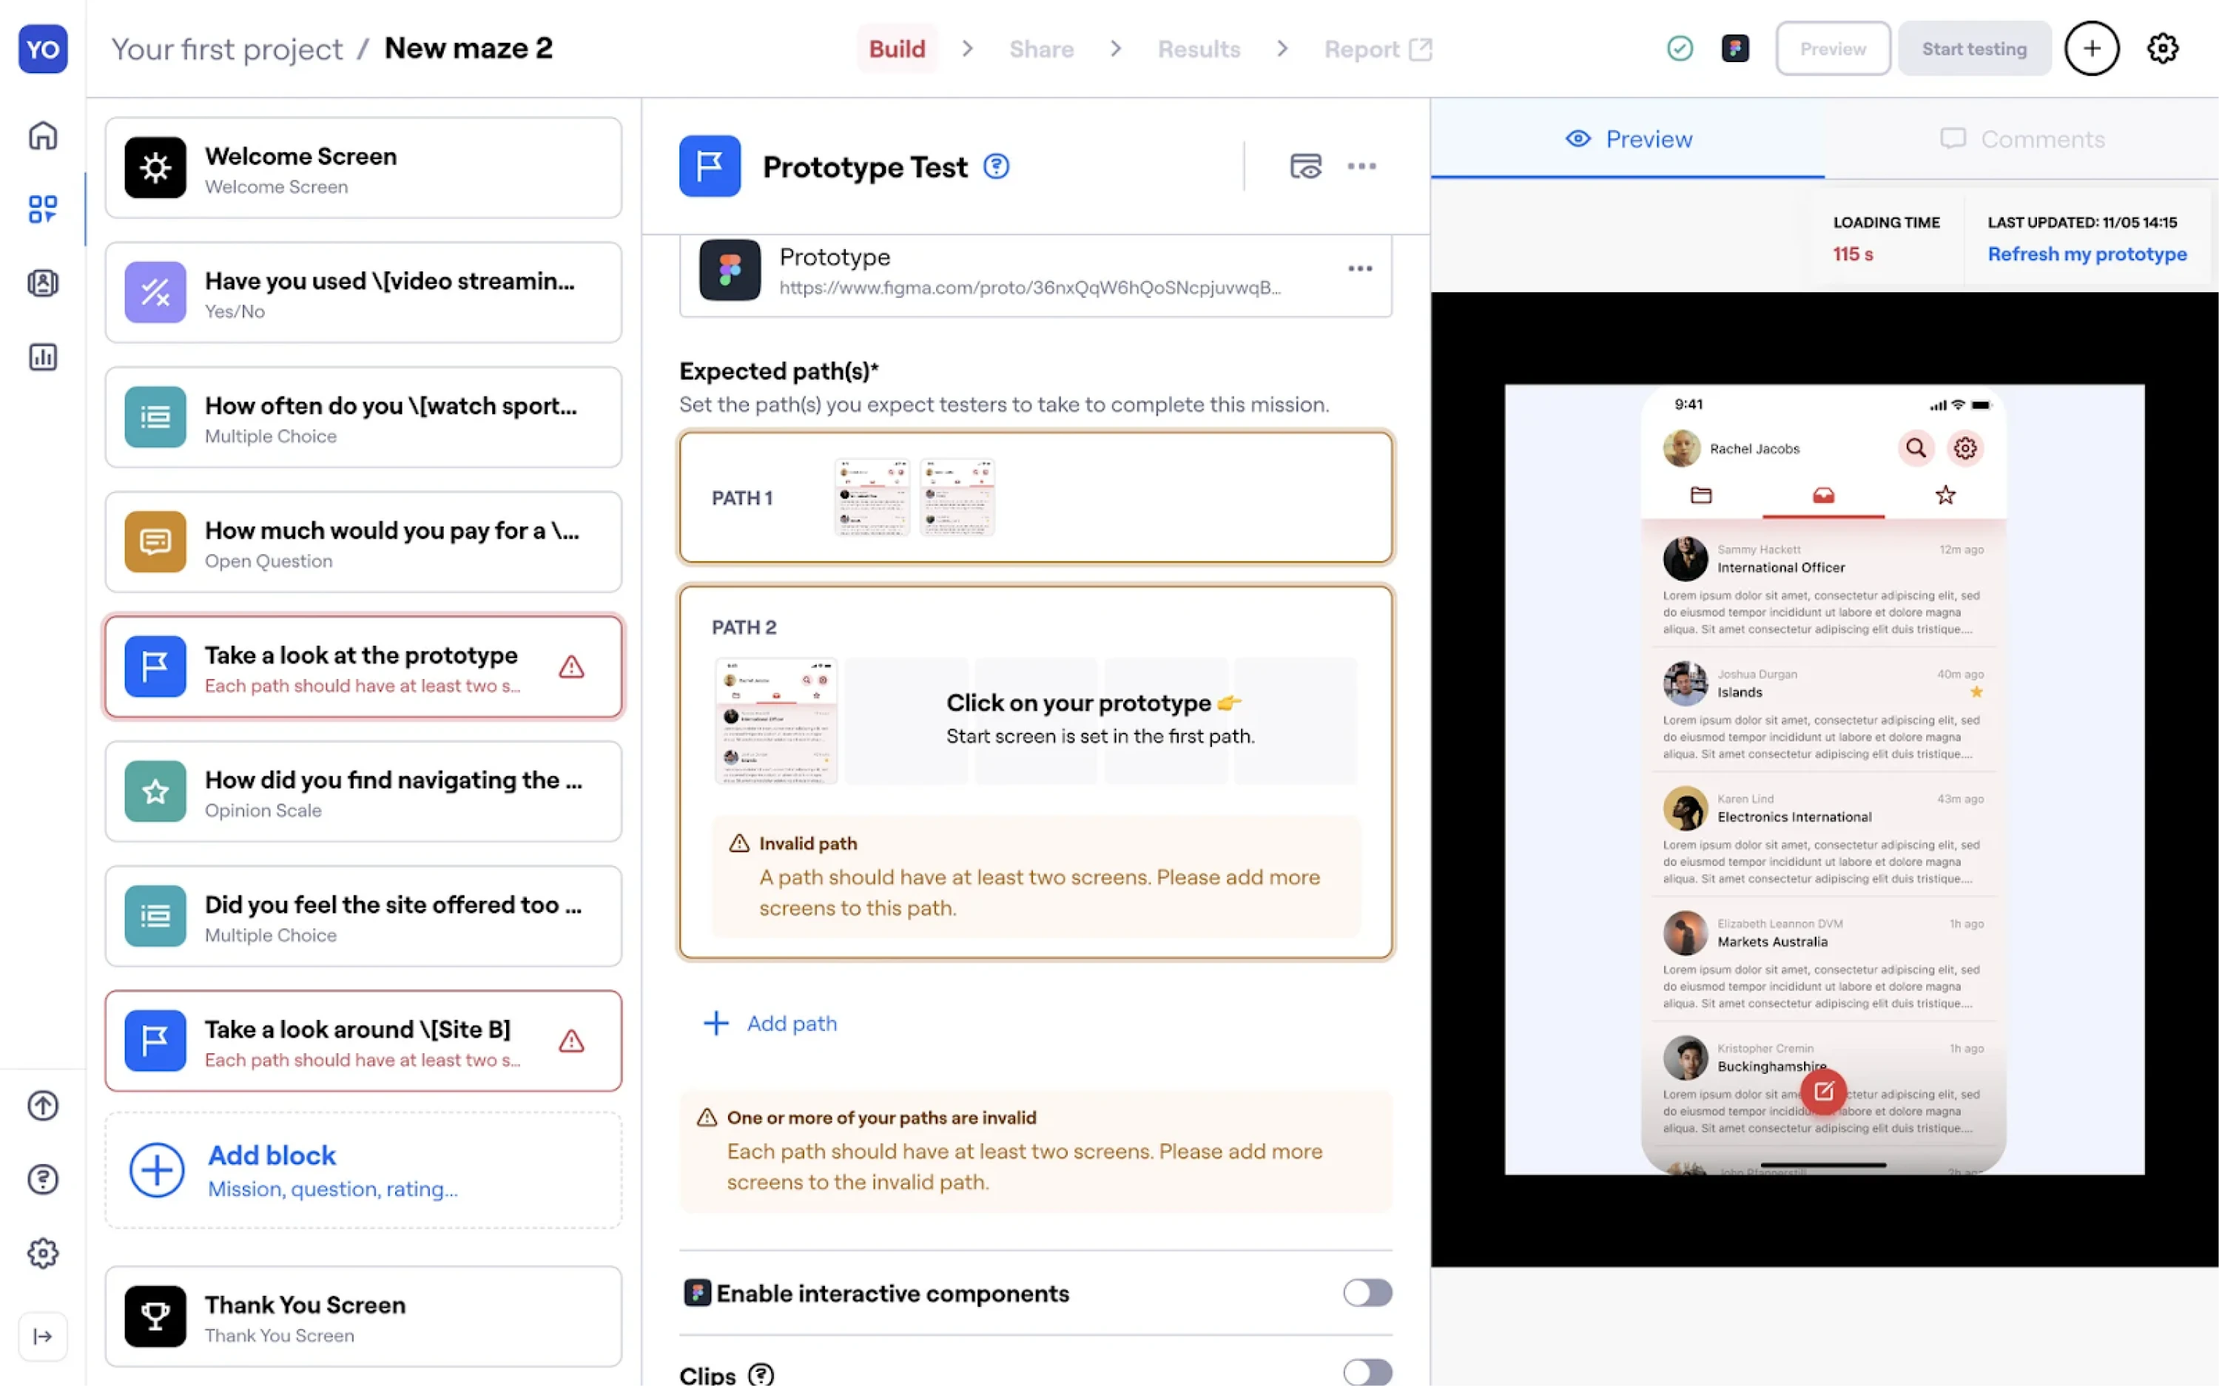Collapse sidebar with the arrow icon
This screenshot has width=2219, height=1386.
[42, 1336]
